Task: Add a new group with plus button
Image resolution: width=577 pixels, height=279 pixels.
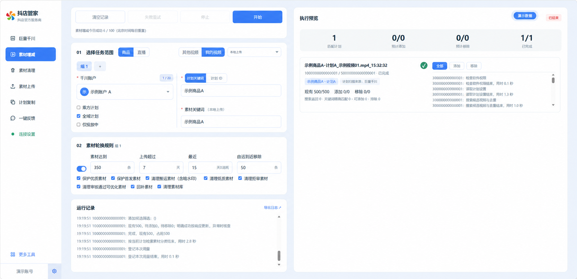Action: point(100,66)
